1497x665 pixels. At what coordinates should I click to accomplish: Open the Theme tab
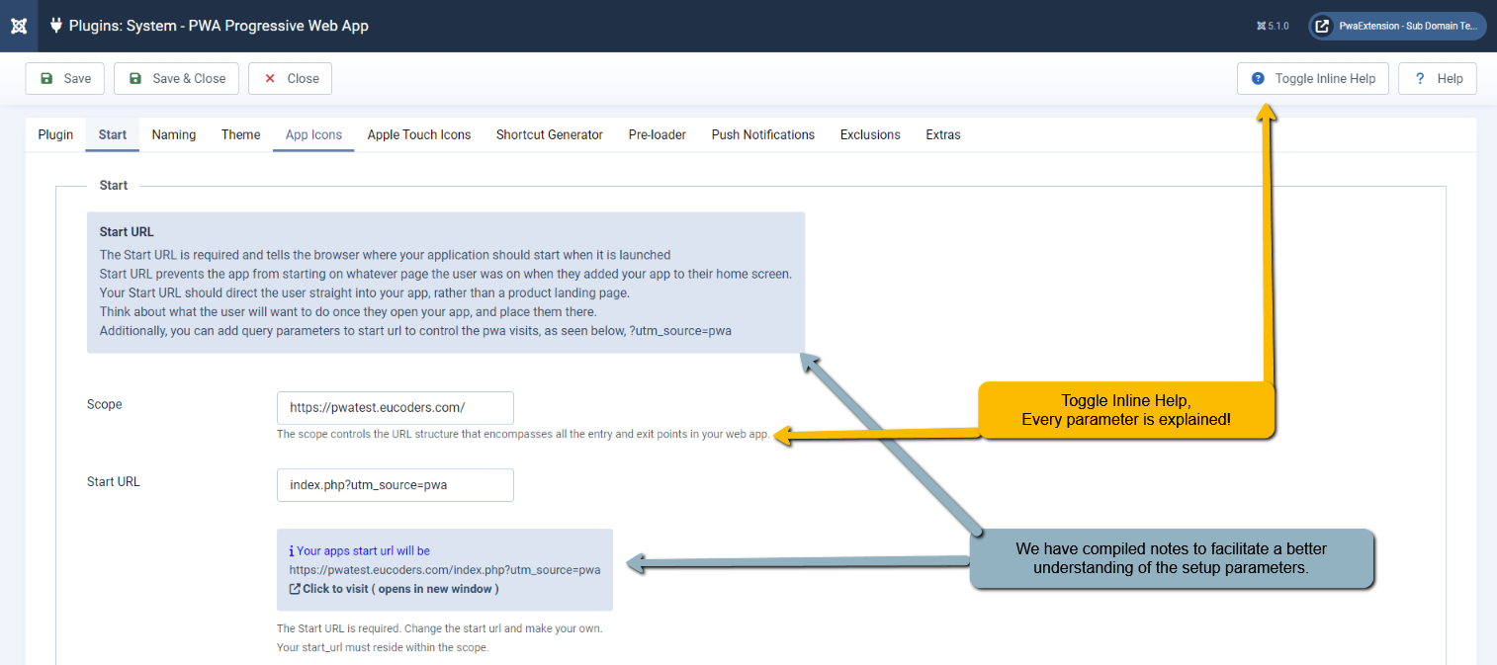coord(241,134)
